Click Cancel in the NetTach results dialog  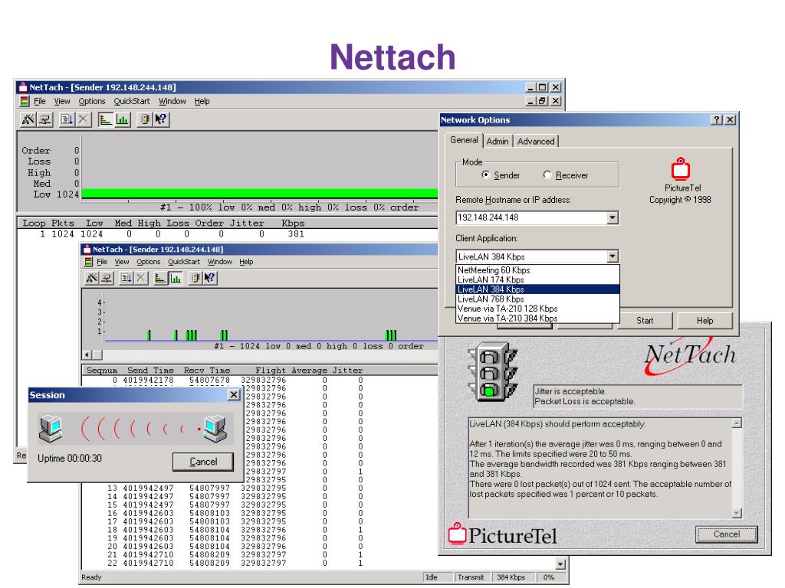pyautogui.click(x=727, y=534)
